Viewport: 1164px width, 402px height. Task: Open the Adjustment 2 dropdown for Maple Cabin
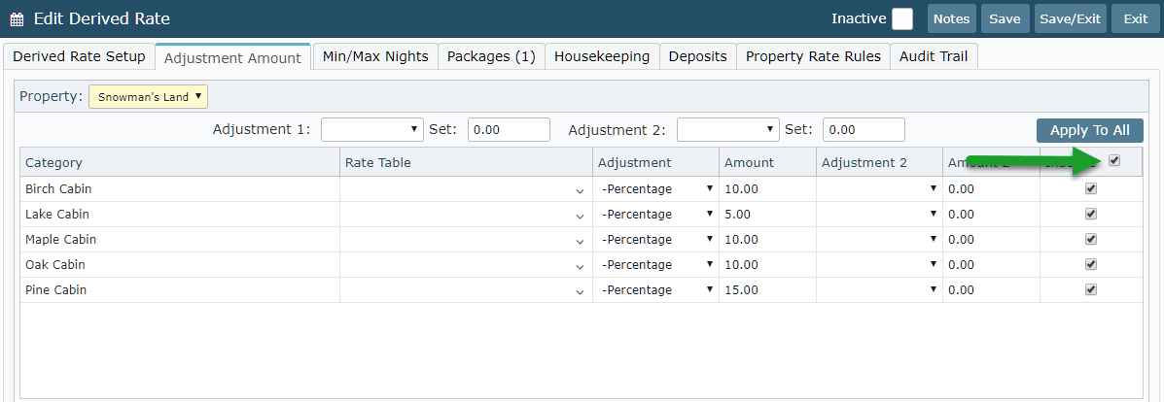[x=879, y=240]
